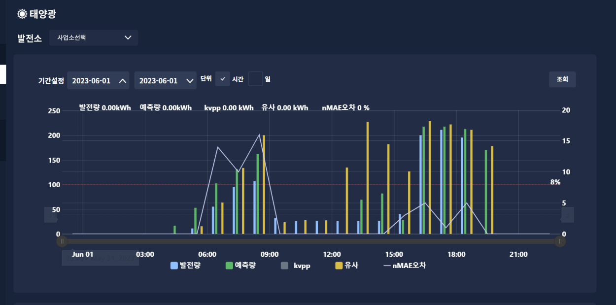Click the sun icon beside 태양광 title

coord(22,14)
